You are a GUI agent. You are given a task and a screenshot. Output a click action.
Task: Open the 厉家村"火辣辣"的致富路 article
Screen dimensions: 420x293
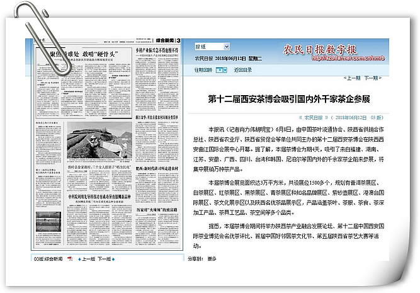157,210
